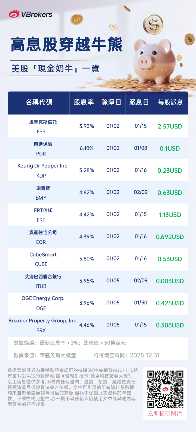
Task: Click the 立即掃碼關注 link text
Action: click(x=165, y=414)
